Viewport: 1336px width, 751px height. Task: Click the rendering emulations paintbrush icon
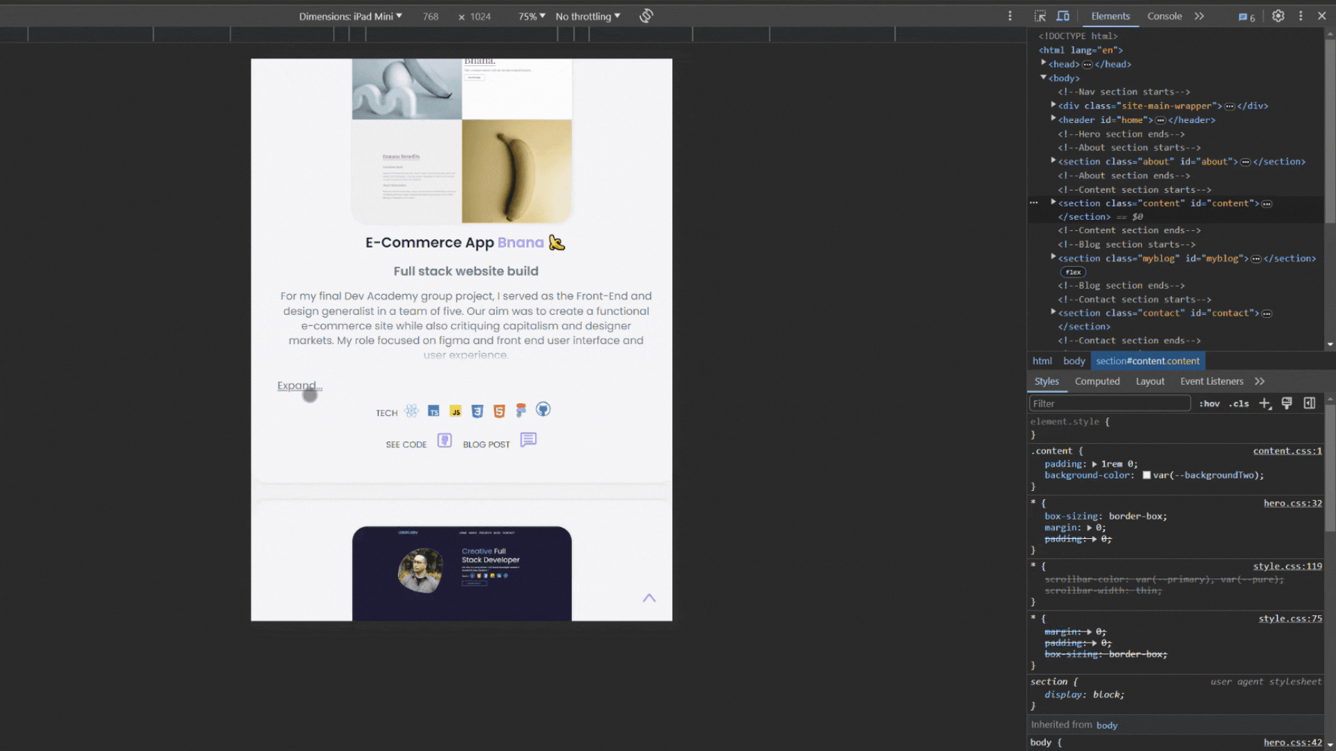(x=1287, y=403)
